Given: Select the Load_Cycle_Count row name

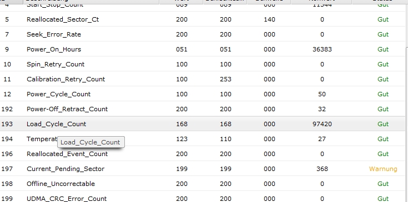Looking at the screenshot, I should coord(56,124).
